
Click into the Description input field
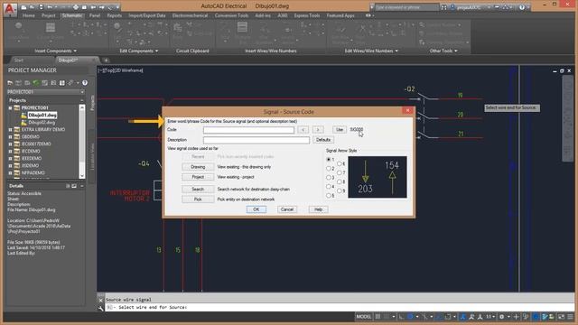coord(256,140)
